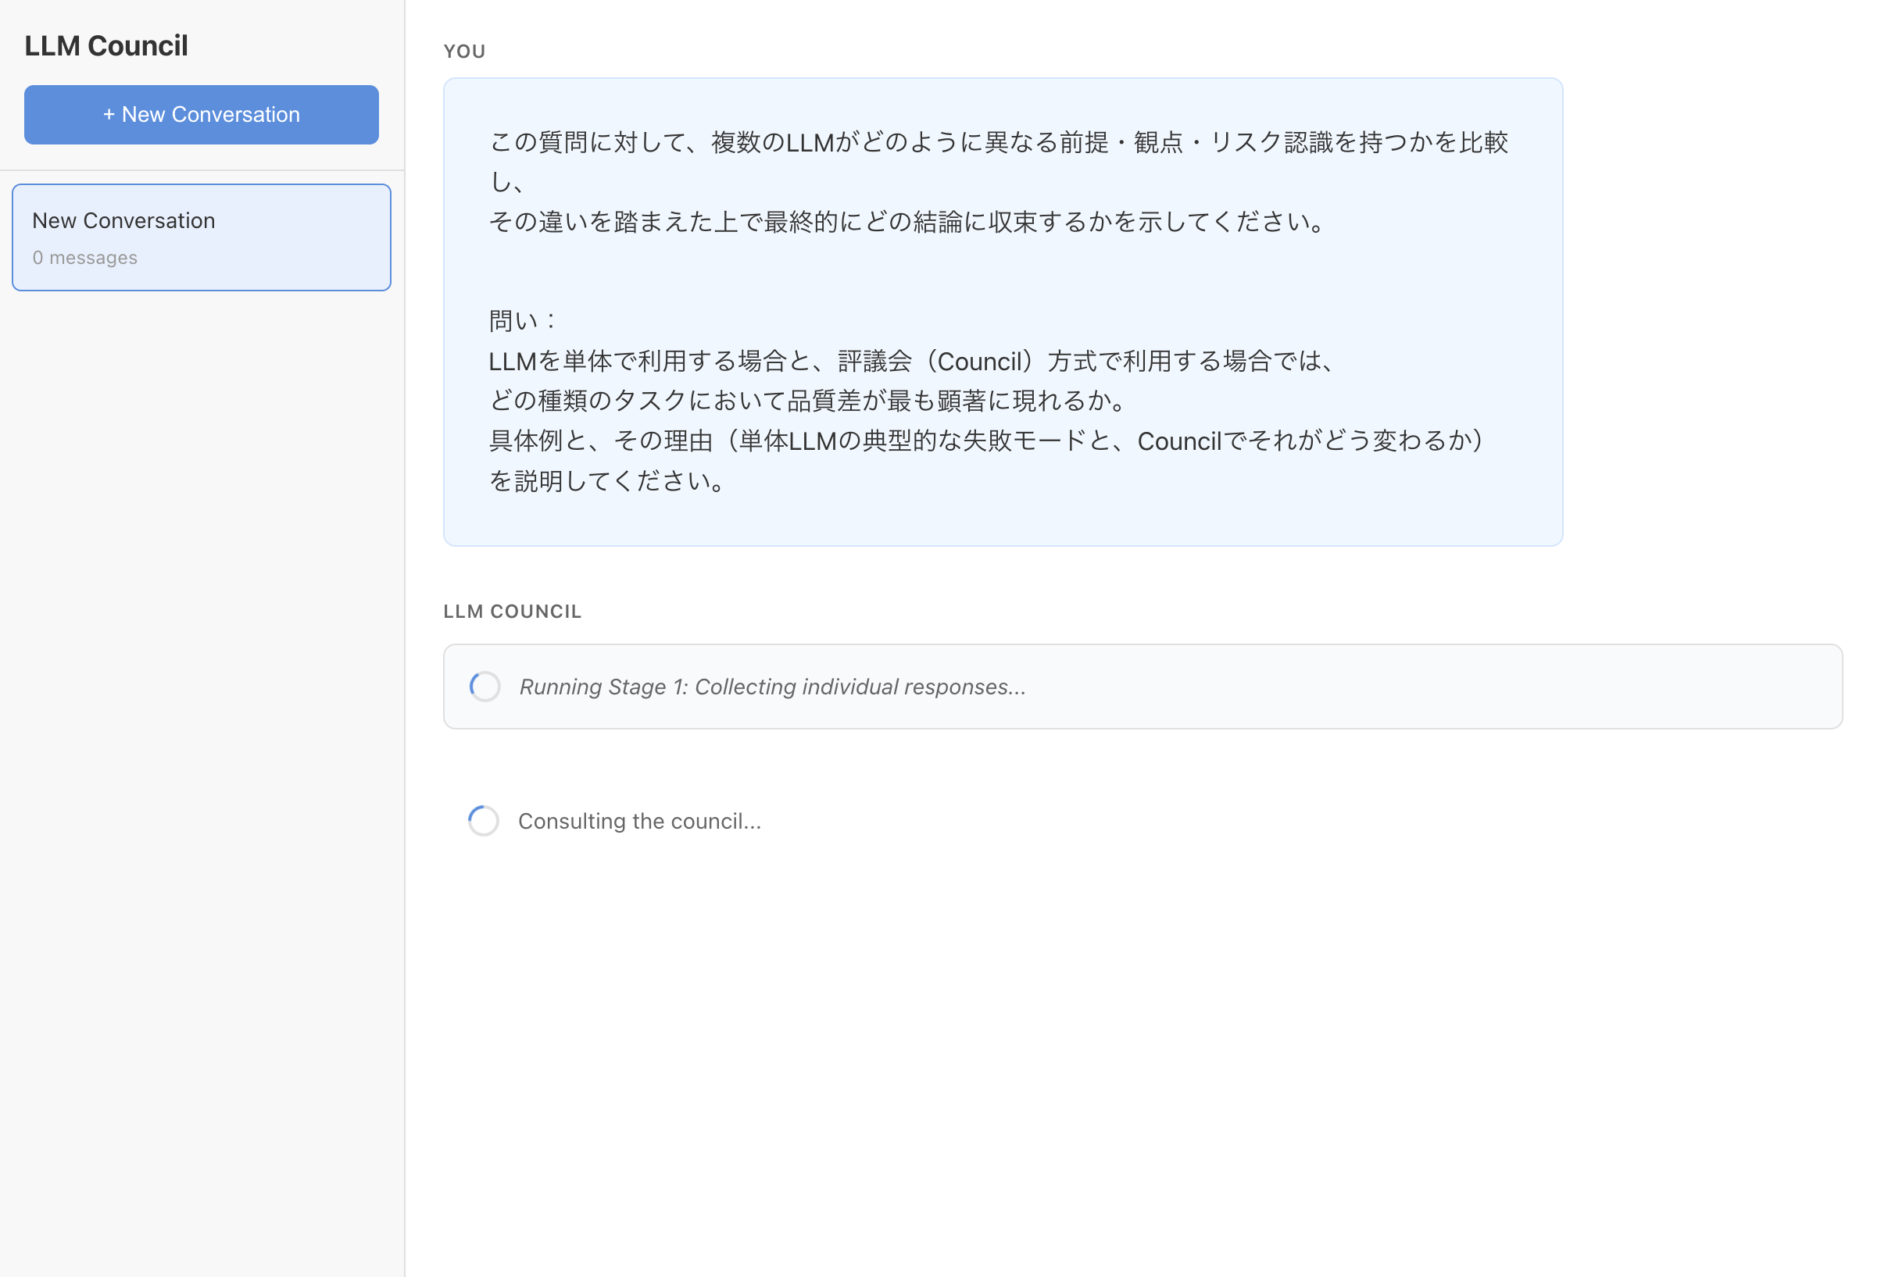Click the LLM Council title heading
1881x1277 pixels.
(x=106, y=46)
